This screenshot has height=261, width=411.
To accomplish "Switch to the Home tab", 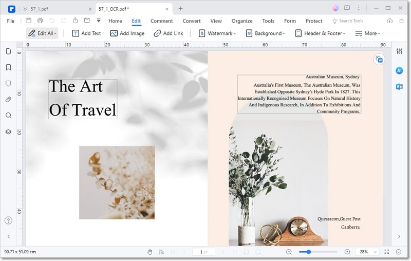I will coord(115,21).
